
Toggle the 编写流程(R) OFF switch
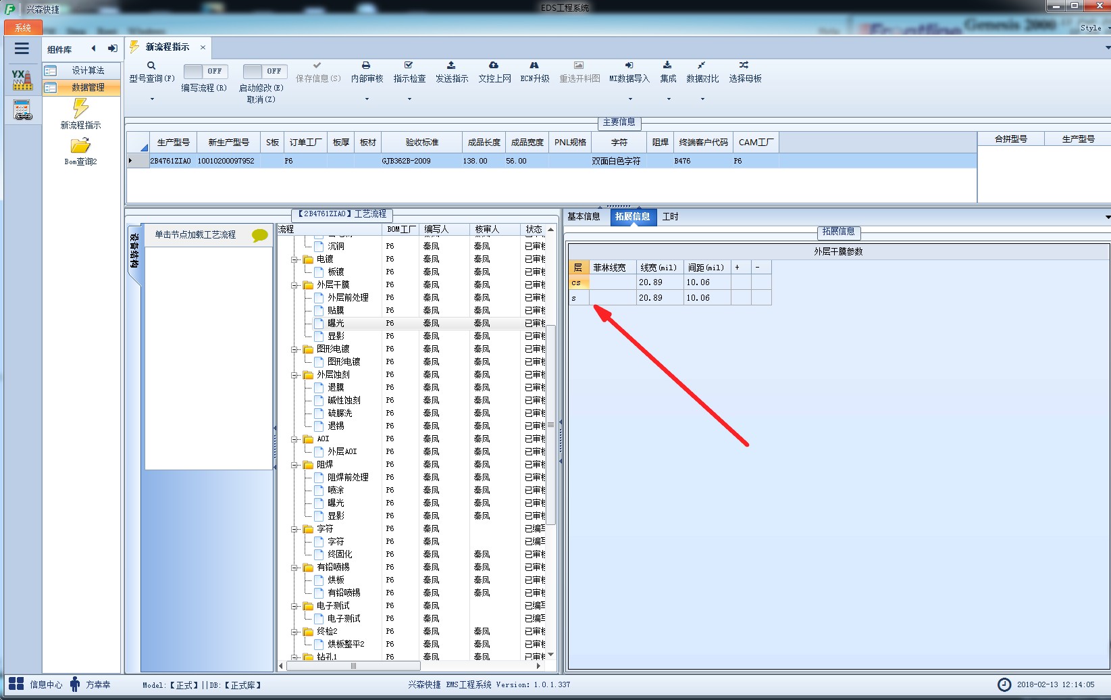(205, 71)
